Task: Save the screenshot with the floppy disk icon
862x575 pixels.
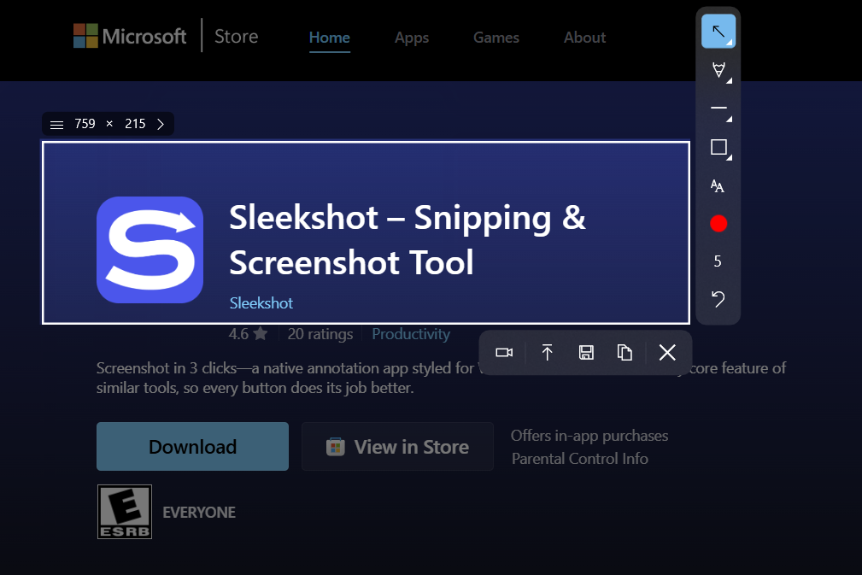Action: pos(586,353)
